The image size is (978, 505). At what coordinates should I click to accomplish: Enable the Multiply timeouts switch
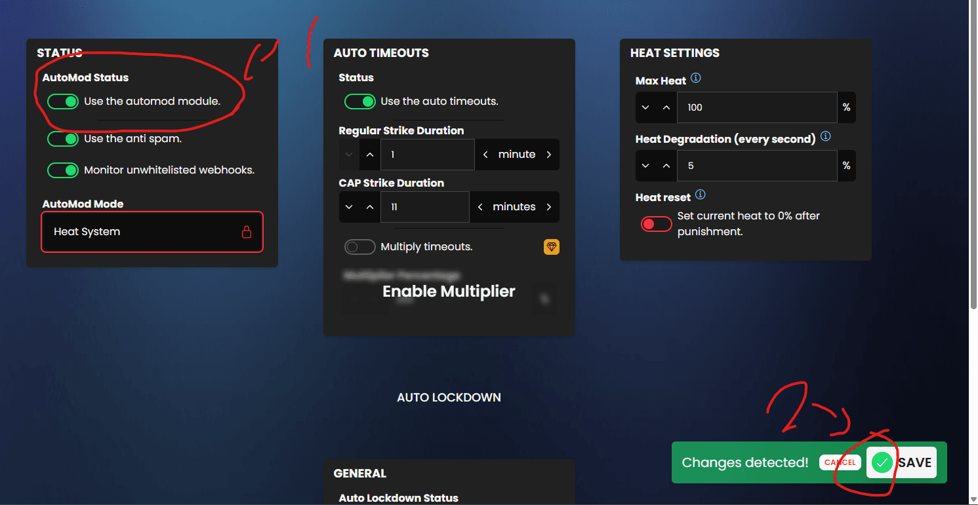(359, 246)
